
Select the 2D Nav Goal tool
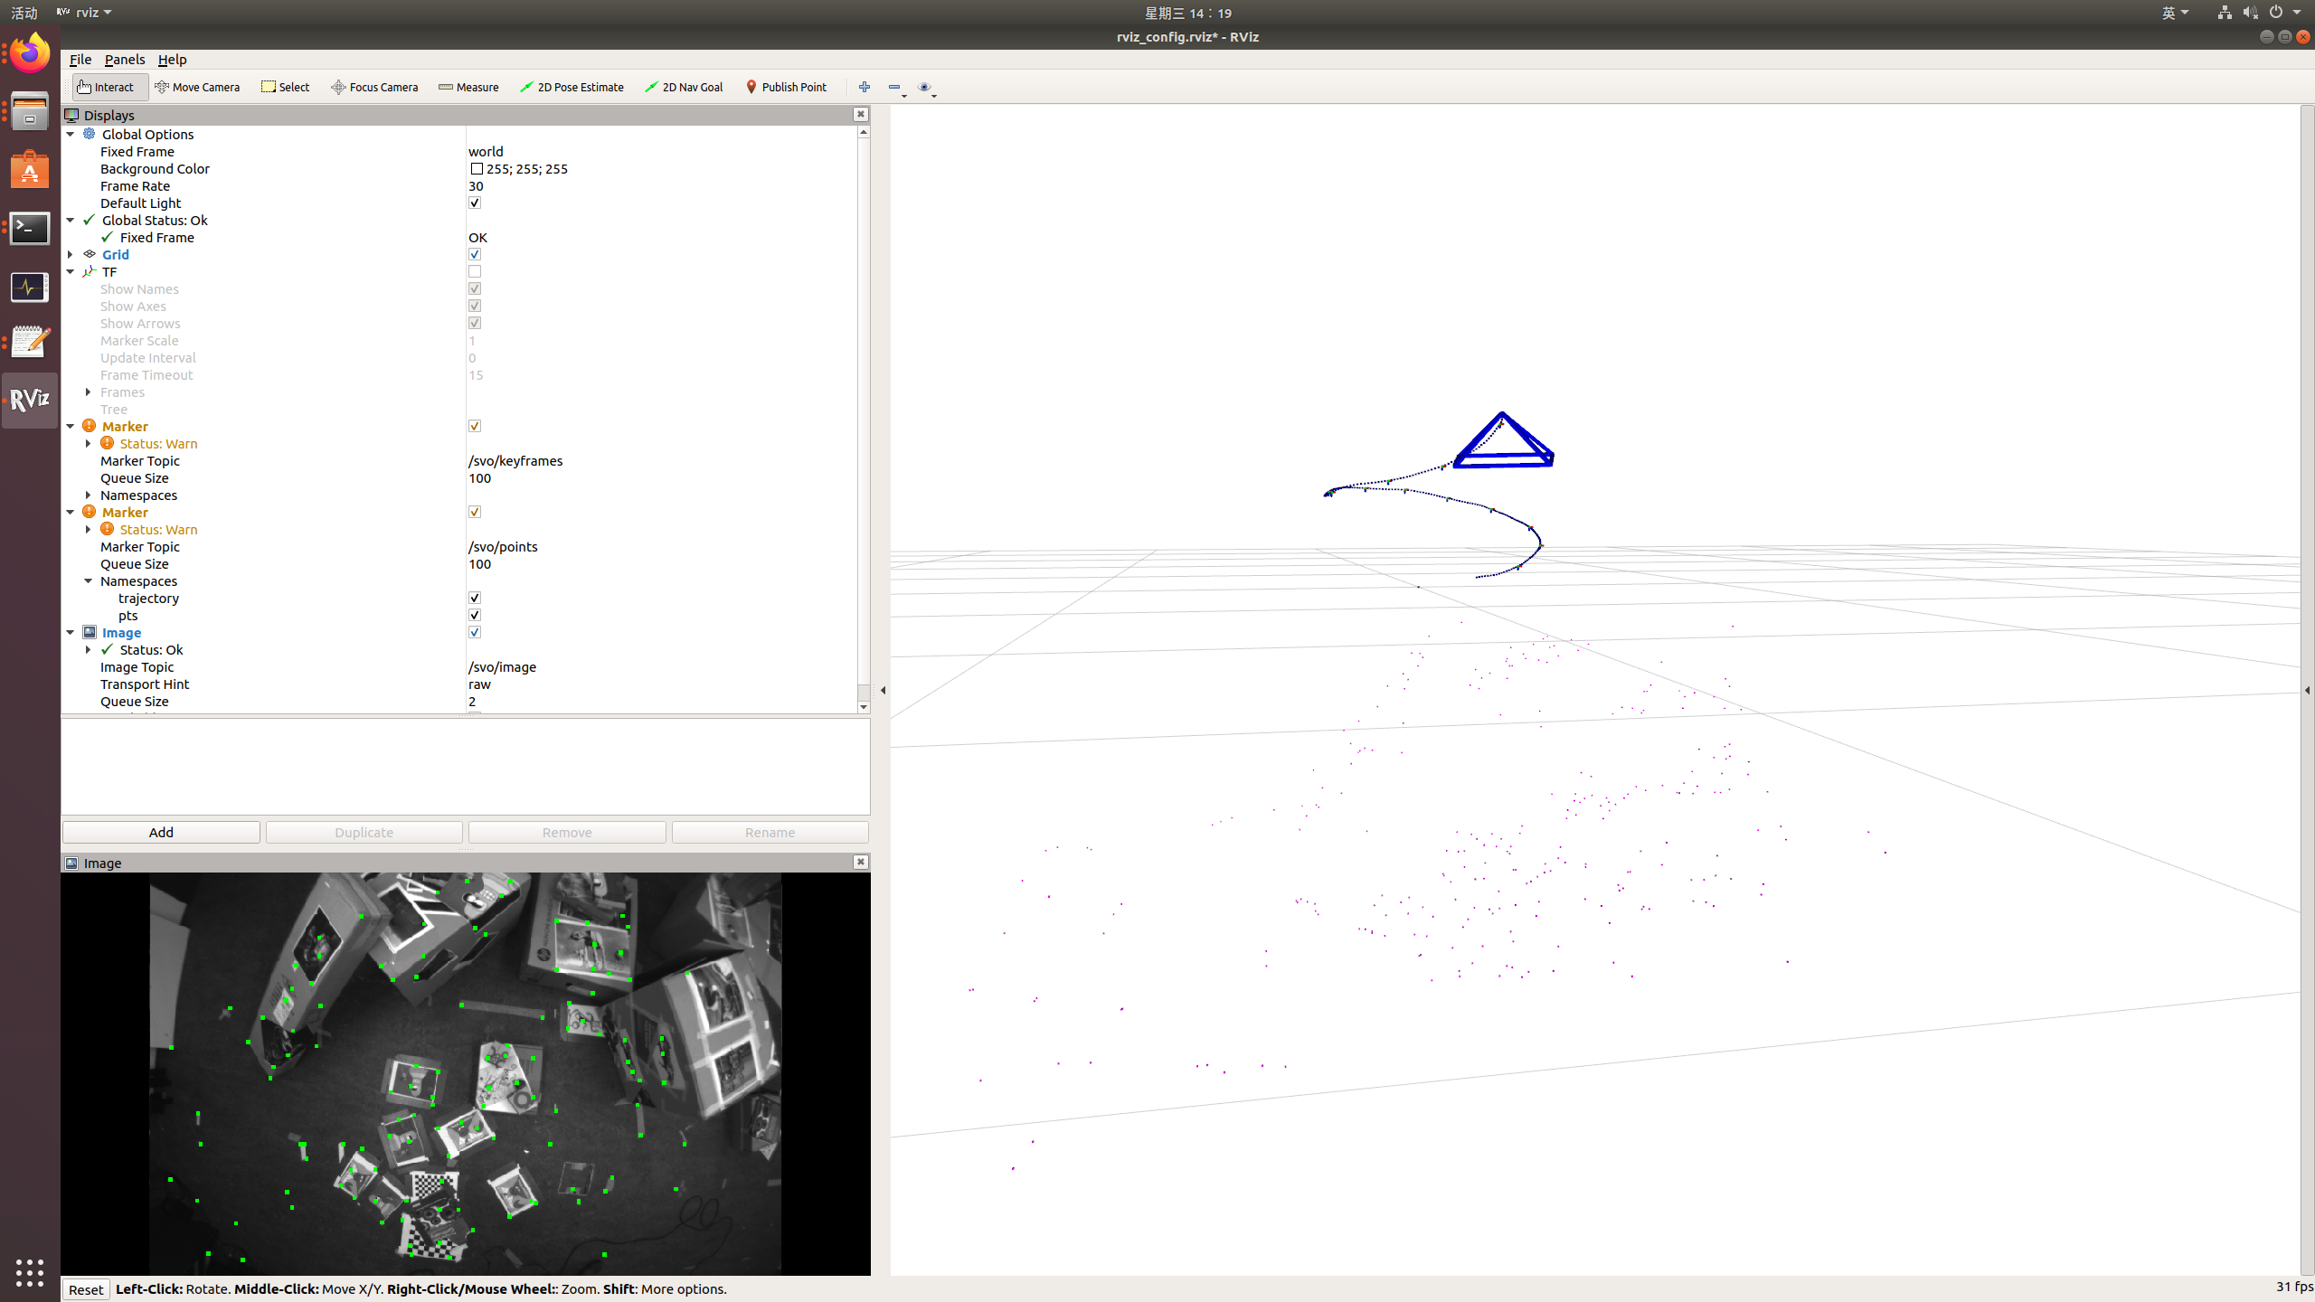(x=684, y=87)
